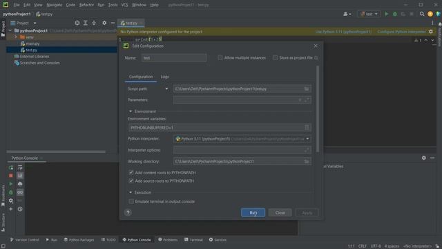The height and width of the screenshot is (249, 442).
Task: Click the Run button in dialog
Action: (253, 212)
